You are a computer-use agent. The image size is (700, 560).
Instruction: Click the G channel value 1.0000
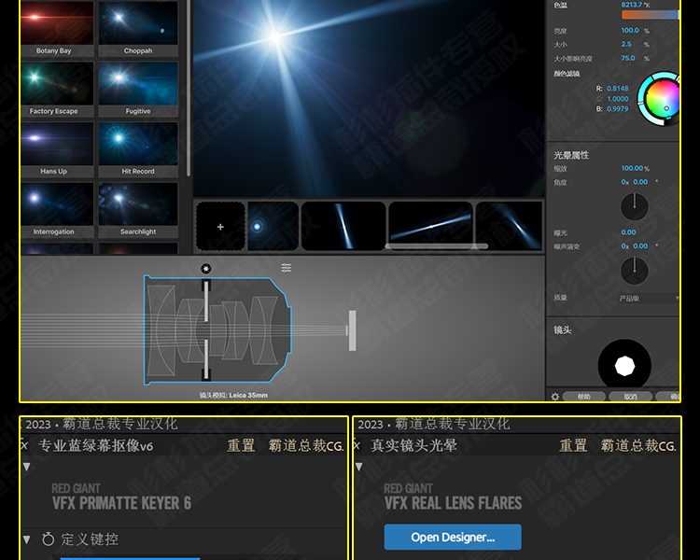[618, 99]
